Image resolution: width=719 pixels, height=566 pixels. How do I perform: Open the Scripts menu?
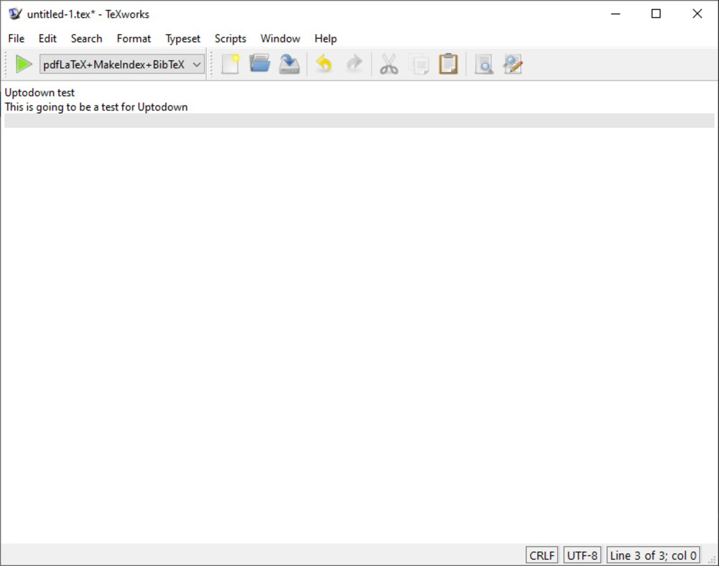tap(230, 39)
